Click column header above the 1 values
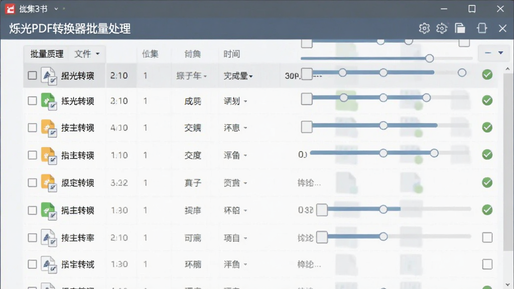This screenshot has height=289, width=514. click(x=150, y=54)
